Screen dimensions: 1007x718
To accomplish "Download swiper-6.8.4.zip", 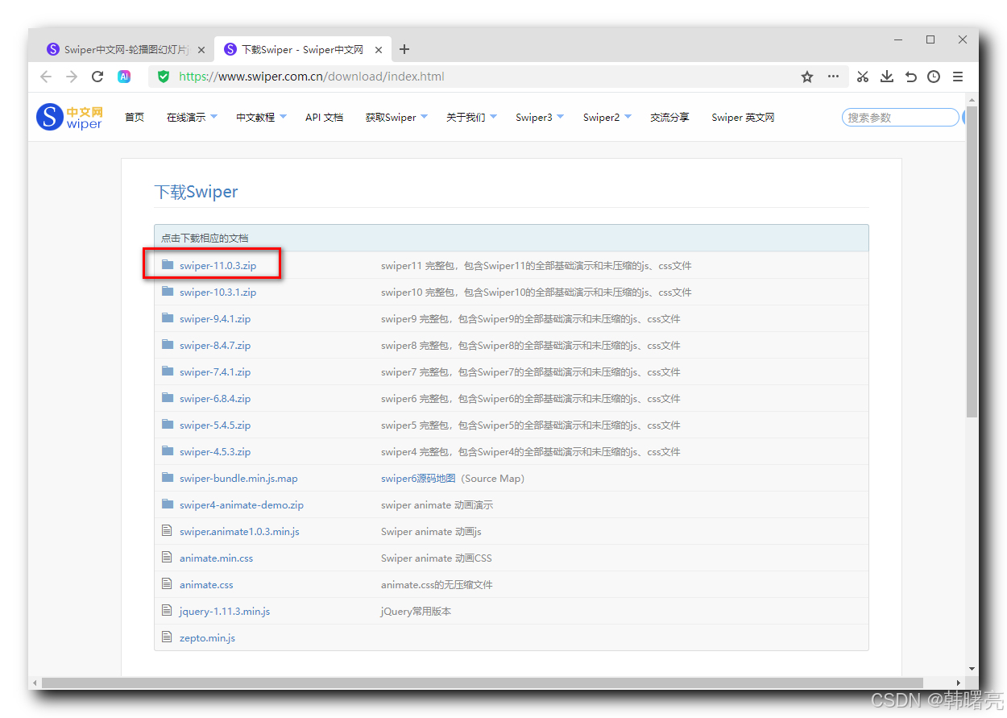I will click(215, 398).
